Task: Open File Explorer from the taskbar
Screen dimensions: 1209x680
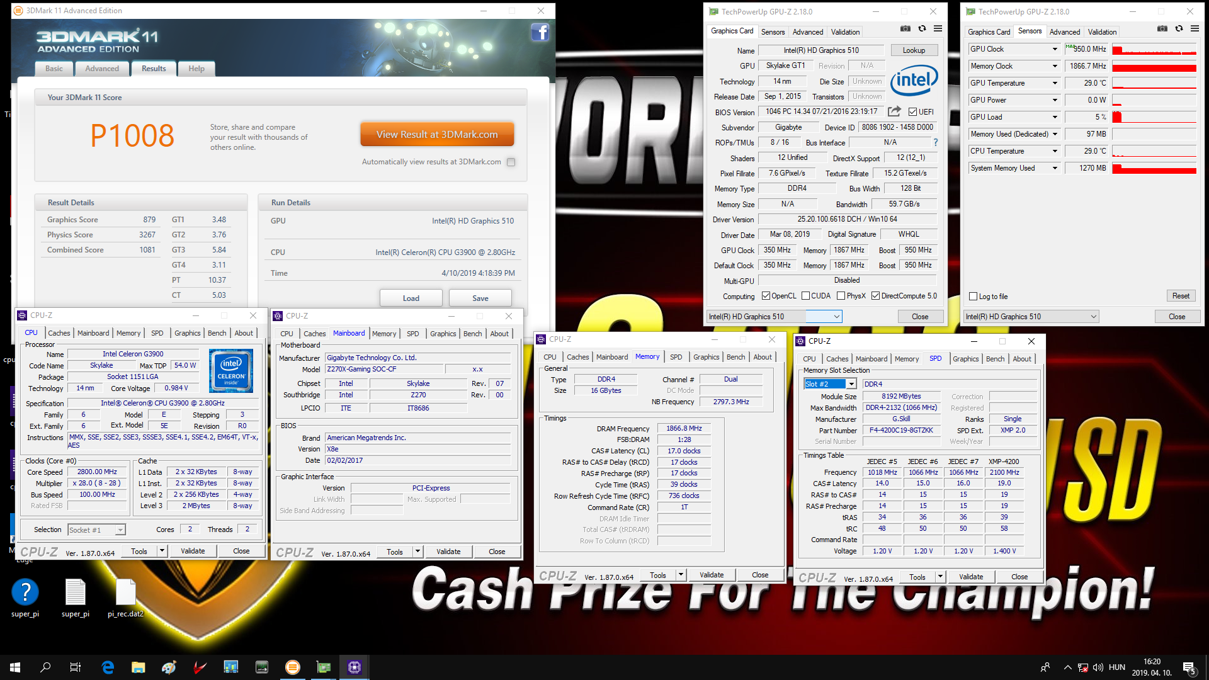Action: click(139, 667)
